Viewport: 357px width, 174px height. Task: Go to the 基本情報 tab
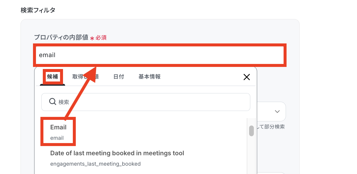(150, 77)
